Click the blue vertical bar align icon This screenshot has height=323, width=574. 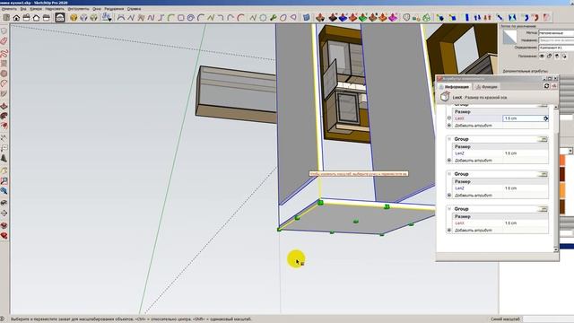pyautogui.click(x=467, y=18)
